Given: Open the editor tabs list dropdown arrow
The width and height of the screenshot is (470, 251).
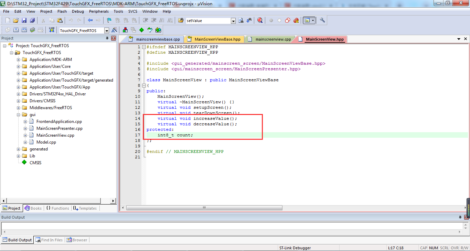Looking at the screenshot, I should 459,39.
